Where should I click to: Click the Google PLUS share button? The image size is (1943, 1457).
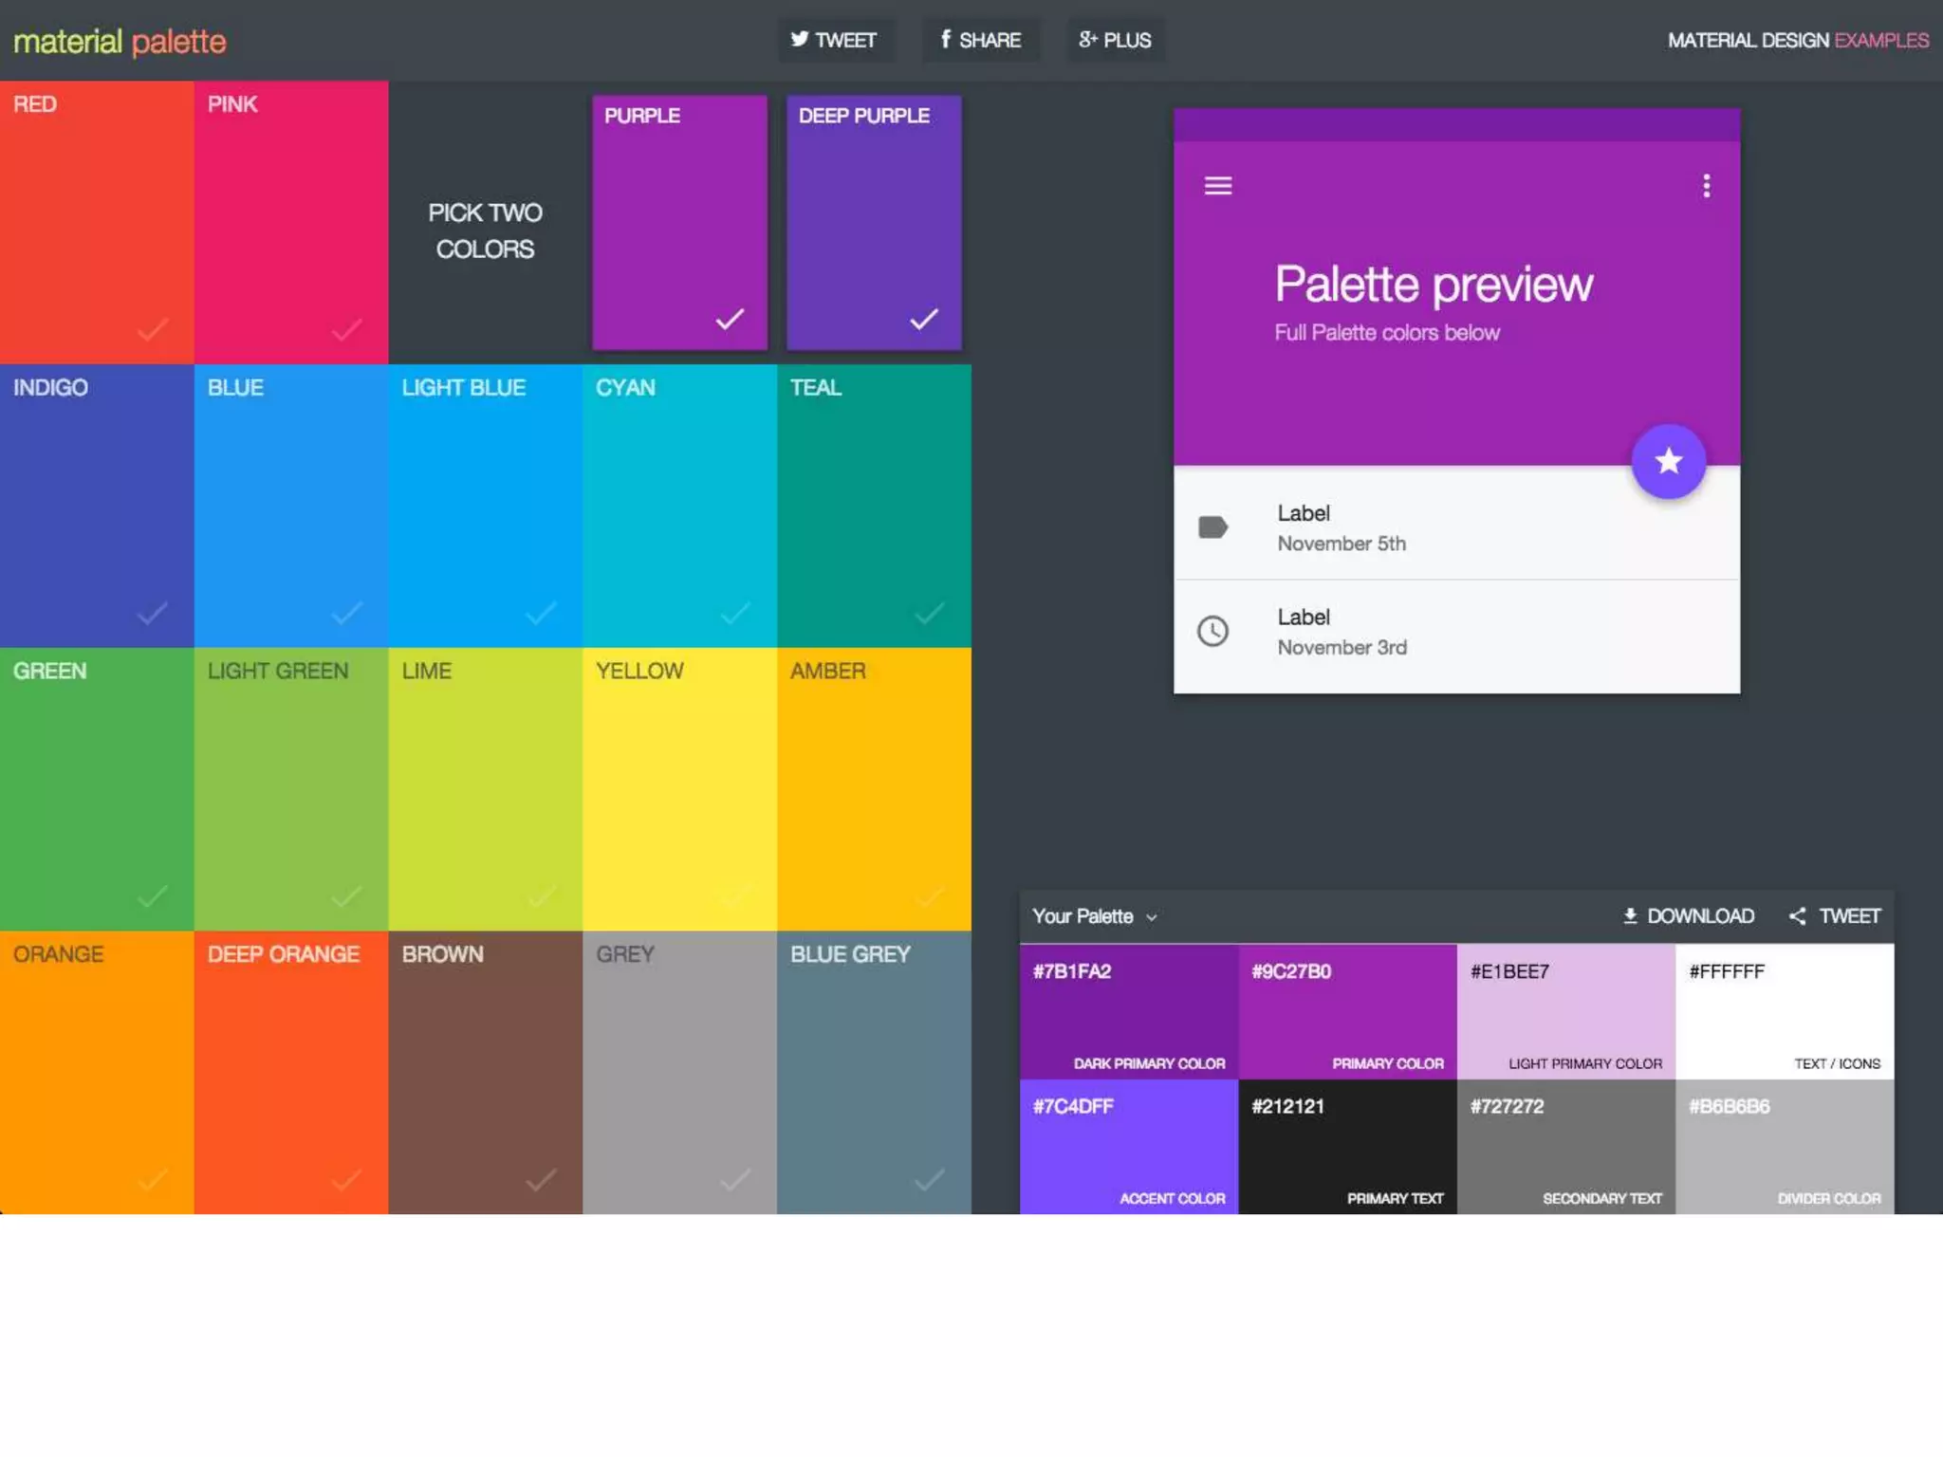(x=1116, y=40)
